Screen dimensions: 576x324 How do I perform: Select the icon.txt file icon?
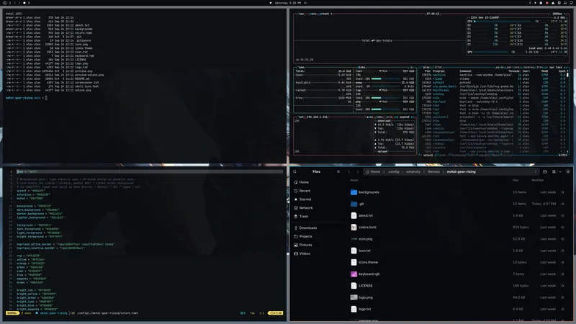(354, 251)
